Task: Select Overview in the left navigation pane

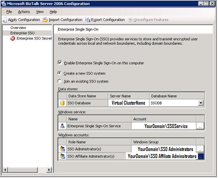Action: point(18,28)
